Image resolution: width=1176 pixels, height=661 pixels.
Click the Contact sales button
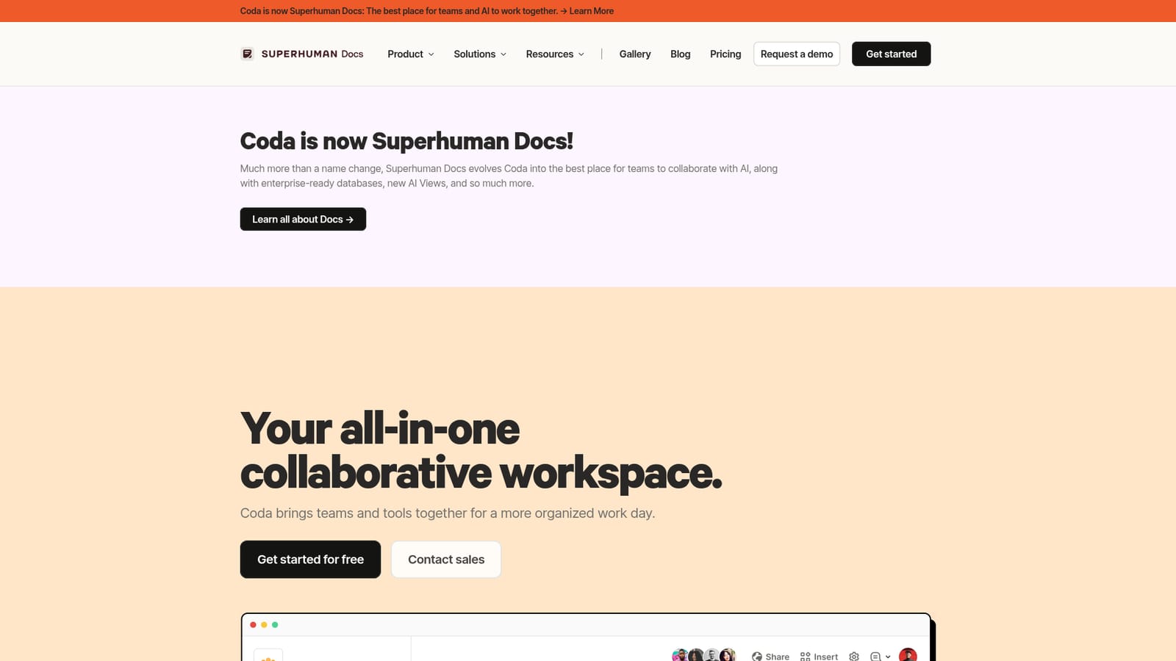click(x=446, y=560)
